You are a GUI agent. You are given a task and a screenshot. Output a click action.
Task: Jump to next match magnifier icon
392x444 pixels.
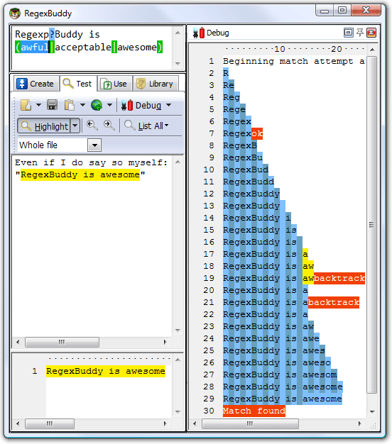[x=109, y=125]
